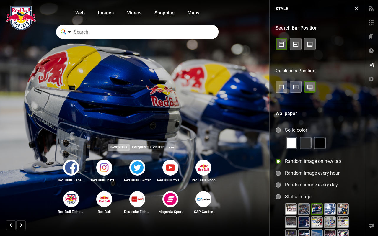The image size is (378, 236).
Task: Open the Red Bulls YouTube quicklink
Action: (x=170, y=168)
